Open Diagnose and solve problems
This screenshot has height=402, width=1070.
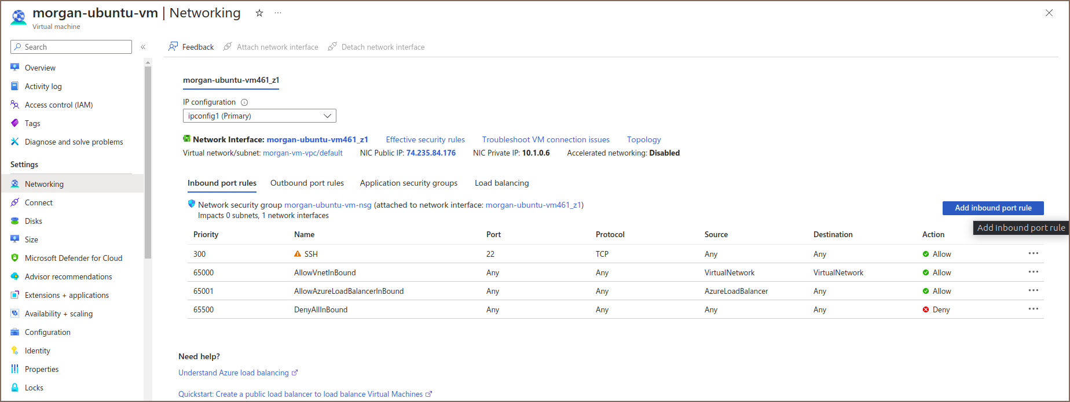74,142
